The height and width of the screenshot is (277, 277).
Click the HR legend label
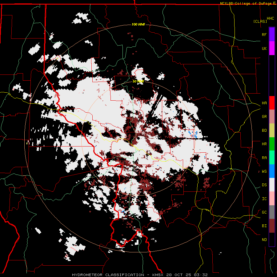[264, 144]
